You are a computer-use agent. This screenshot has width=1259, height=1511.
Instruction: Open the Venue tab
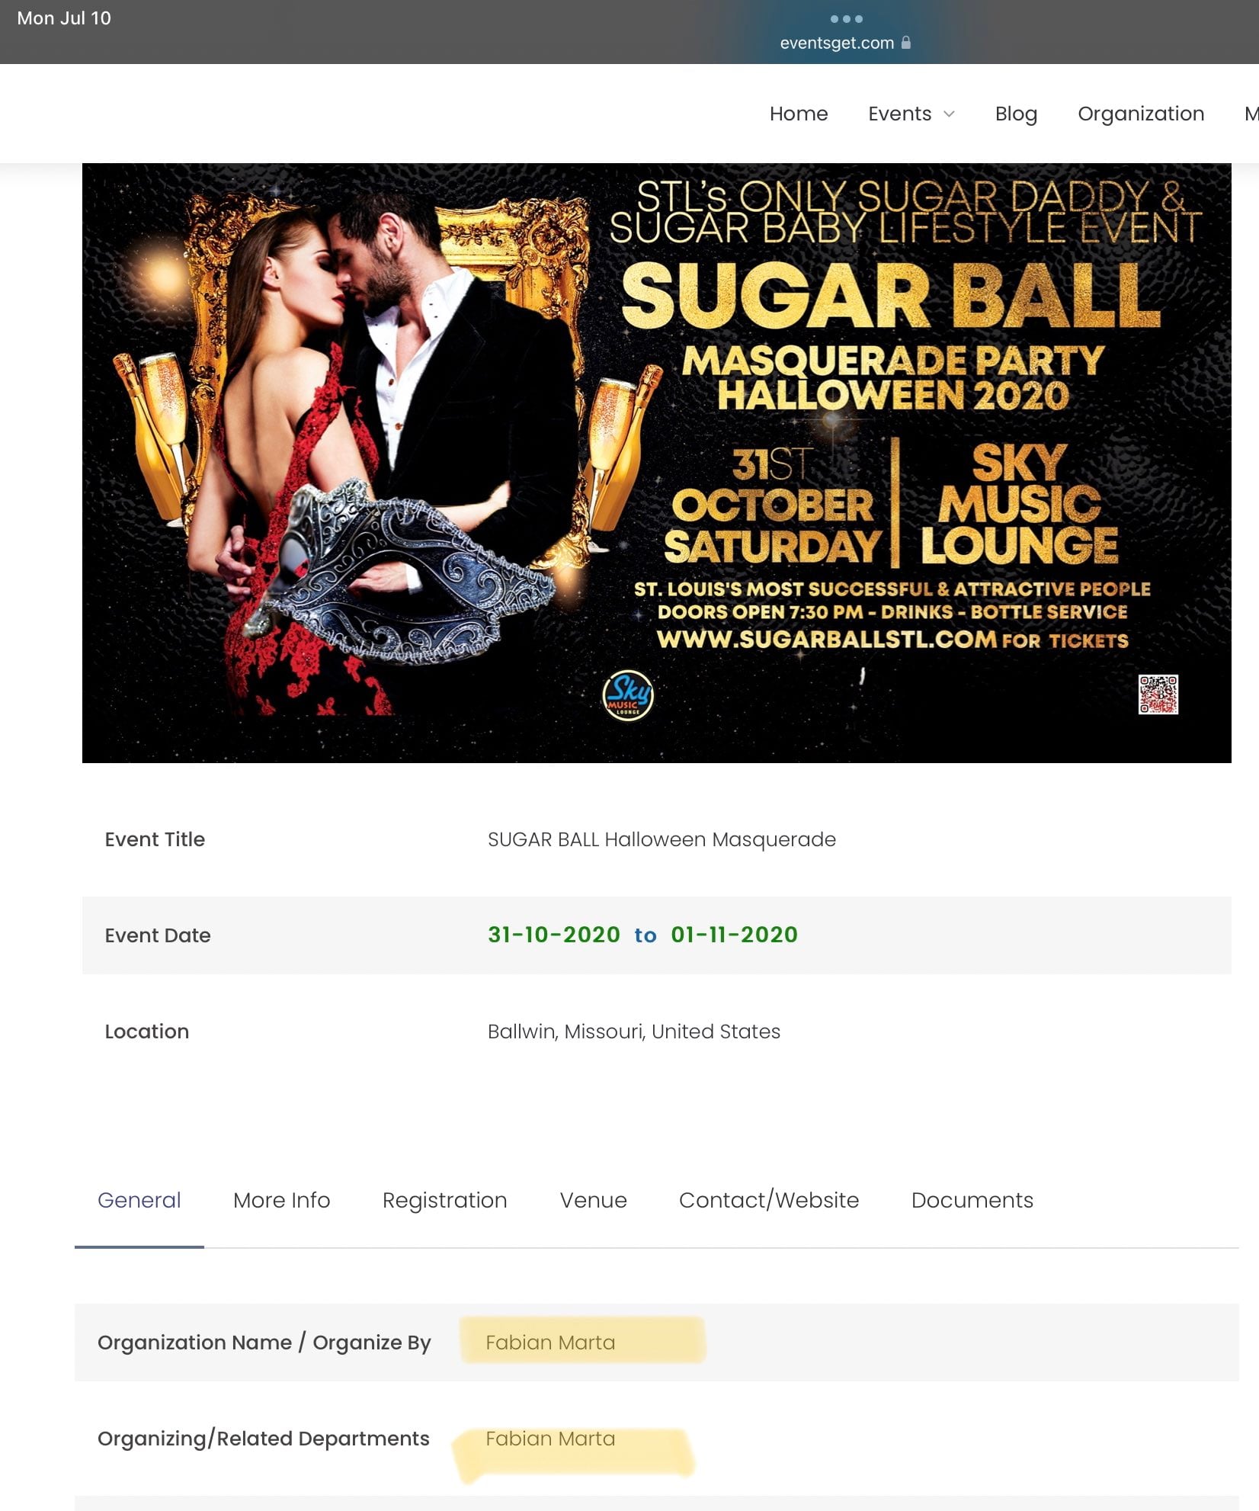coord(593,1200)
